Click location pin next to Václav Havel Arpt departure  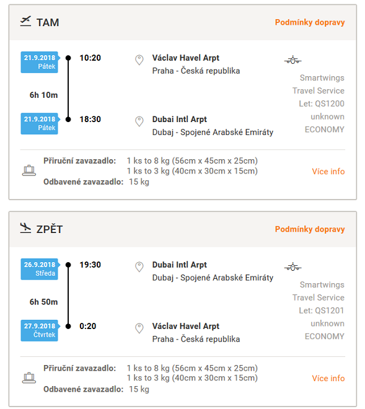(x=139, y=60)
